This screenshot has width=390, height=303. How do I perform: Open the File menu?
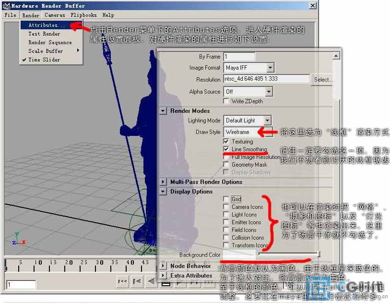pos(10,15)
